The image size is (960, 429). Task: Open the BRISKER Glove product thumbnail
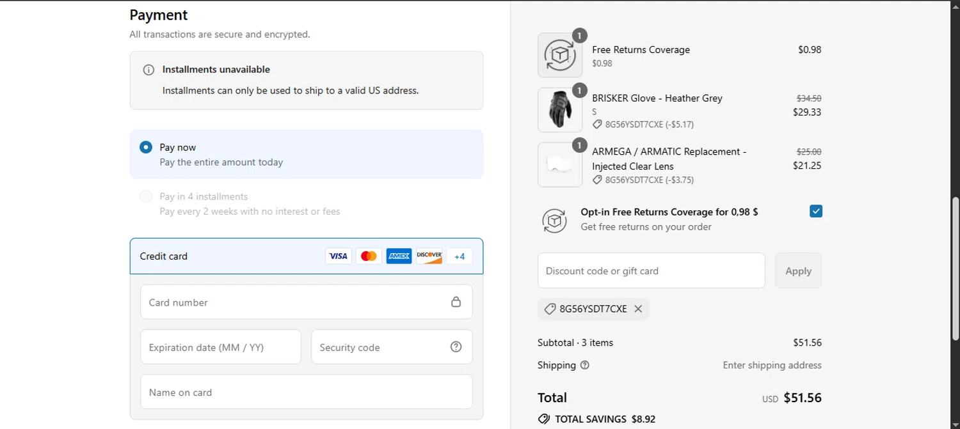560,110
